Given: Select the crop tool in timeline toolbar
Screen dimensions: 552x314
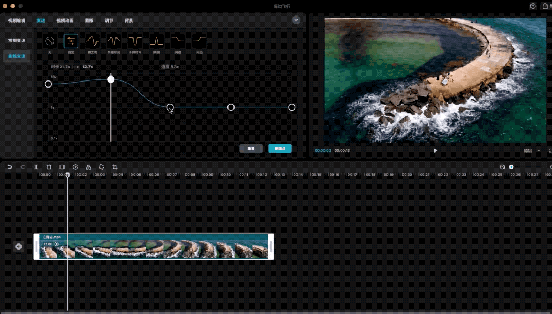Looking at the screenshot, I should 115,167.
